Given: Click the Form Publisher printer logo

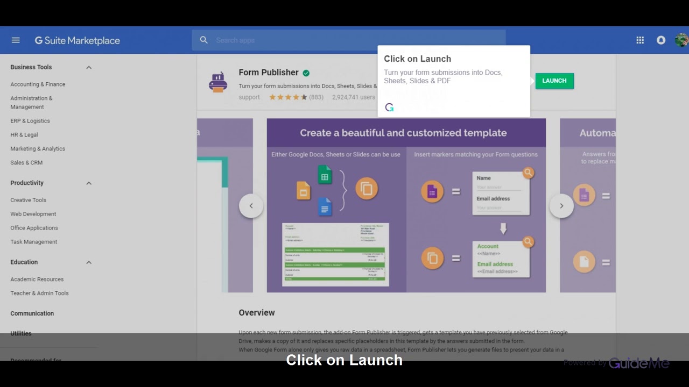Looking at the screenshot, I should 217,82.
